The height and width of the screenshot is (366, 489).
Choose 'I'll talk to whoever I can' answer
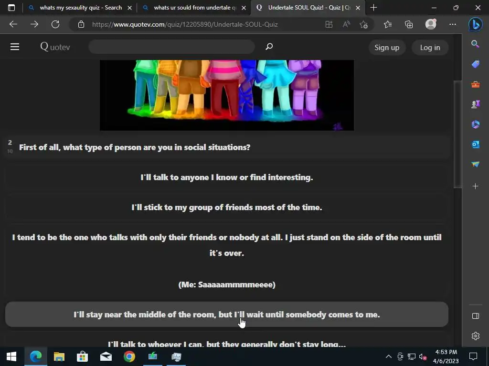(x=227, y=339)
